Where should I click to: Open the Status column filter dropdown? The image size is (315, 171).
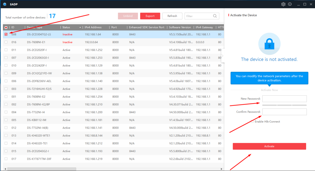[x=80, y=27]
